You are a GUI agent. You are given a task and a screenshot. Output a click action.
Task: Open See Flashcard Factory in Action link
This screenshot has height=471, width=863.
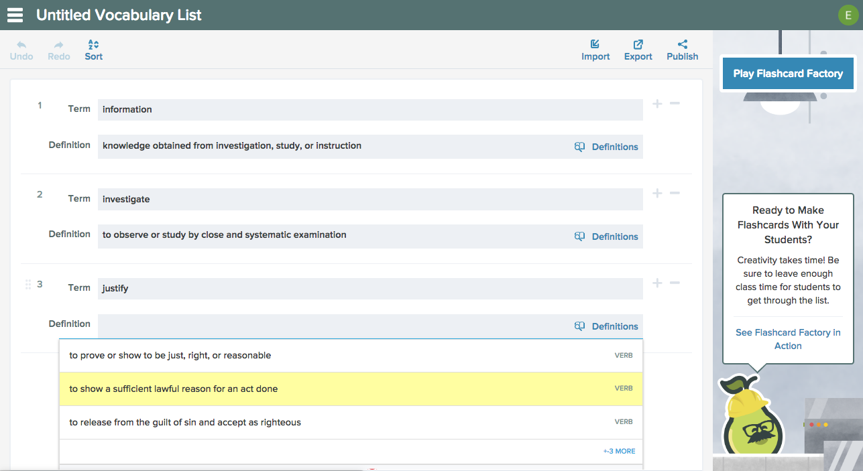coord(787,339)
